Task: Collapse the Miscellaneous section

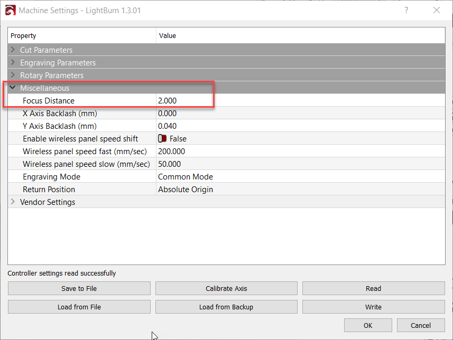Action: click(13, 88)
